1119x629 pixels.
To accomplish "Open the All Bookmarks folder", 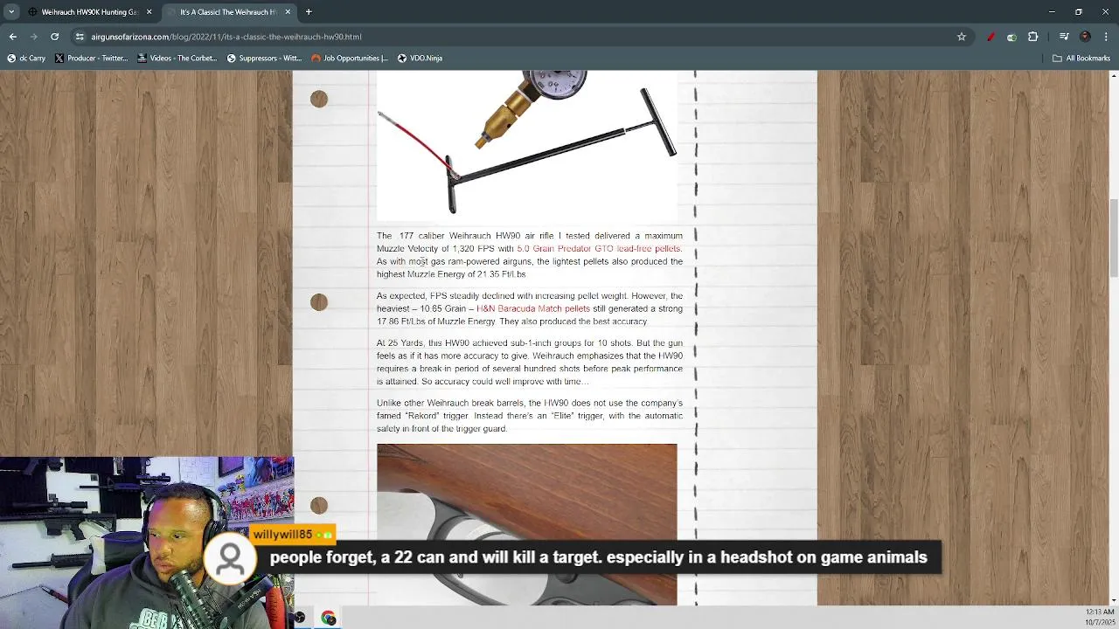I will click(1081, 58).
